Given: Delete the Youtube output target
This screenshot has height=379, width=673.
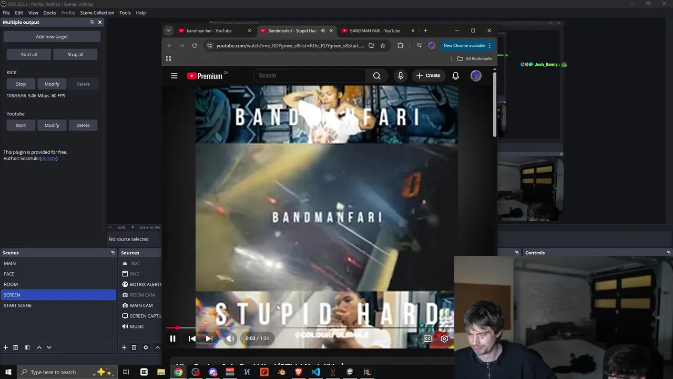Looking at the screenshot, I should 83,125.
